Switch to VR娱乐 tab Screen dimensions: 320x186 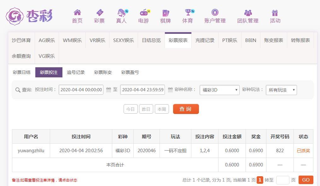click(x=97, y=40)
